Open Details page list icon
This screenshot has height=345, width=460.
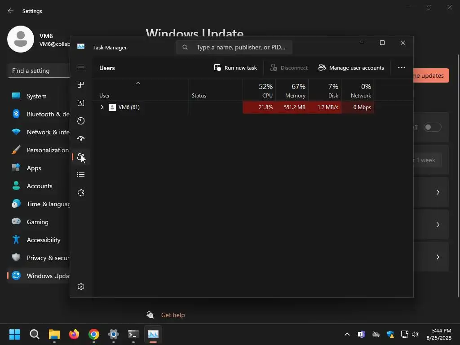tap(81, 175)
